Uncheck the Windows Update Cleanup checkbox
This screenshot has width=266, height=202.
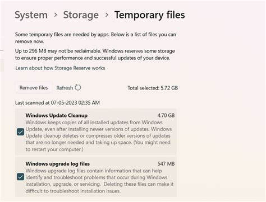[20, 132]
